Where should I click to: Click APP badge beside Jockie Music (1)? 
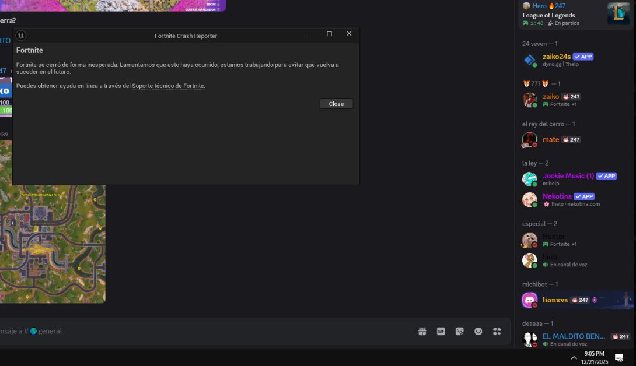[606, 176]
